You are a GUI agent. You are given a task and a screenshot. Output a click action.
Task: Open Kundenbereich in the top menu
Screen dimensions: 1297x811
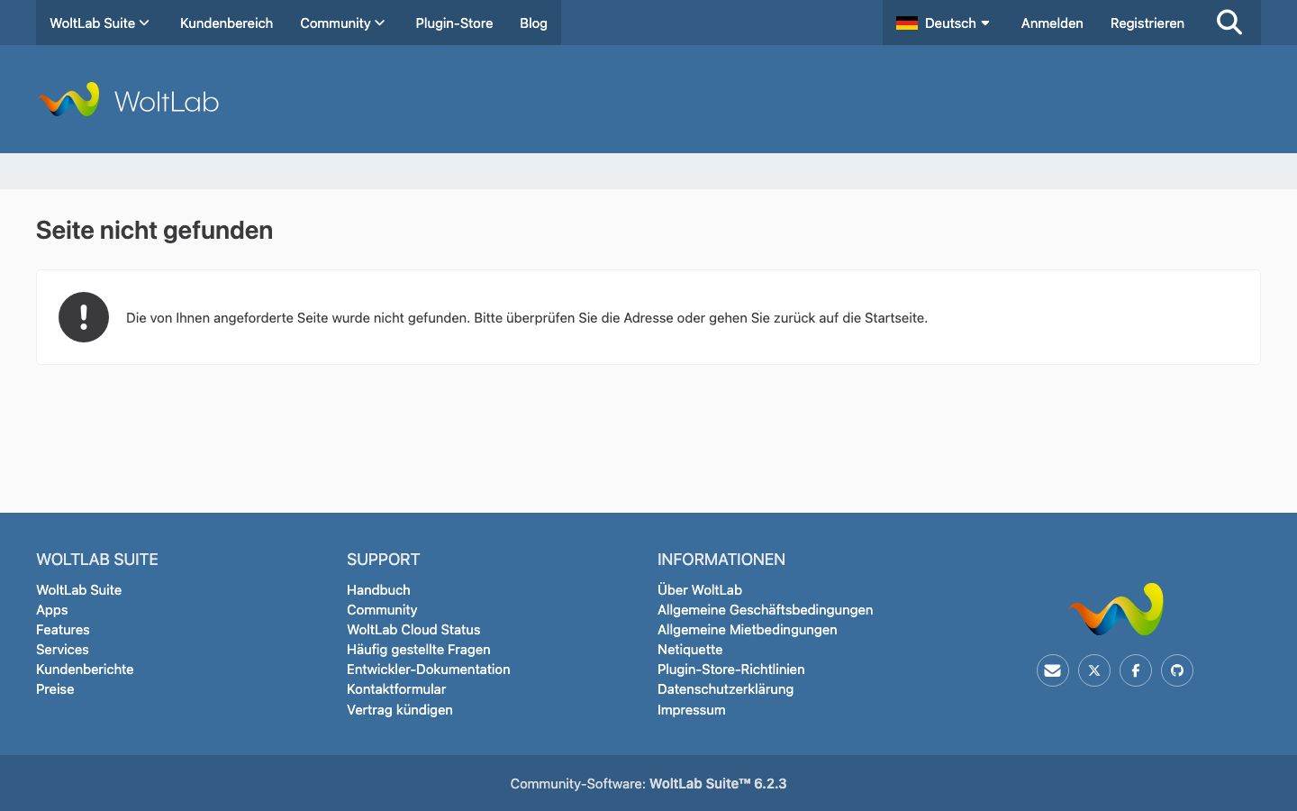pos(226,23)
